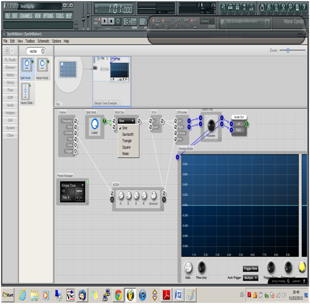This screenshot has height=304, width=310.
Task: Open Google Chrome from the taskbar
Action: (118, 295)
